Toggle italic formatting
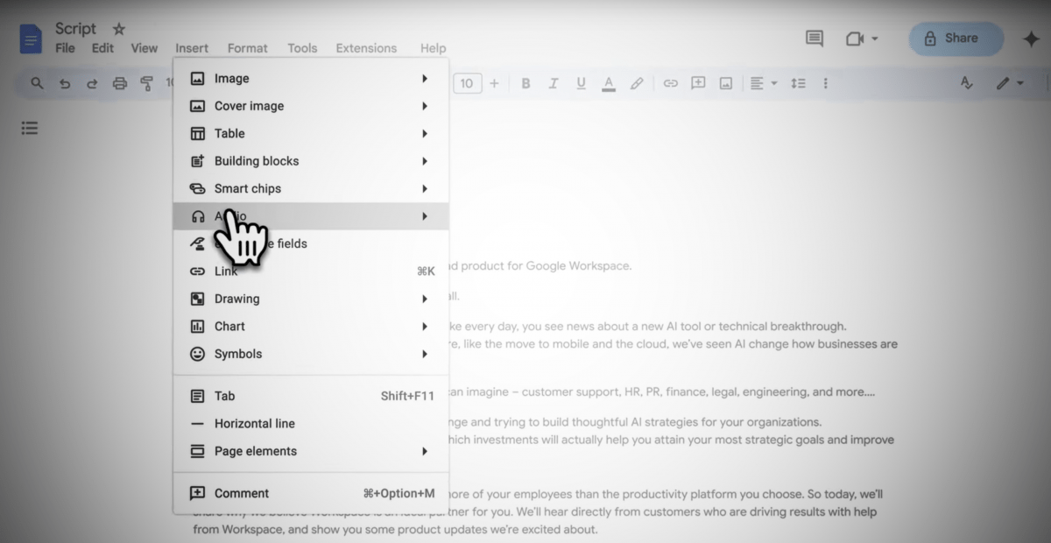The width and height of the screenshot is (1051, 543). [553, 83]
